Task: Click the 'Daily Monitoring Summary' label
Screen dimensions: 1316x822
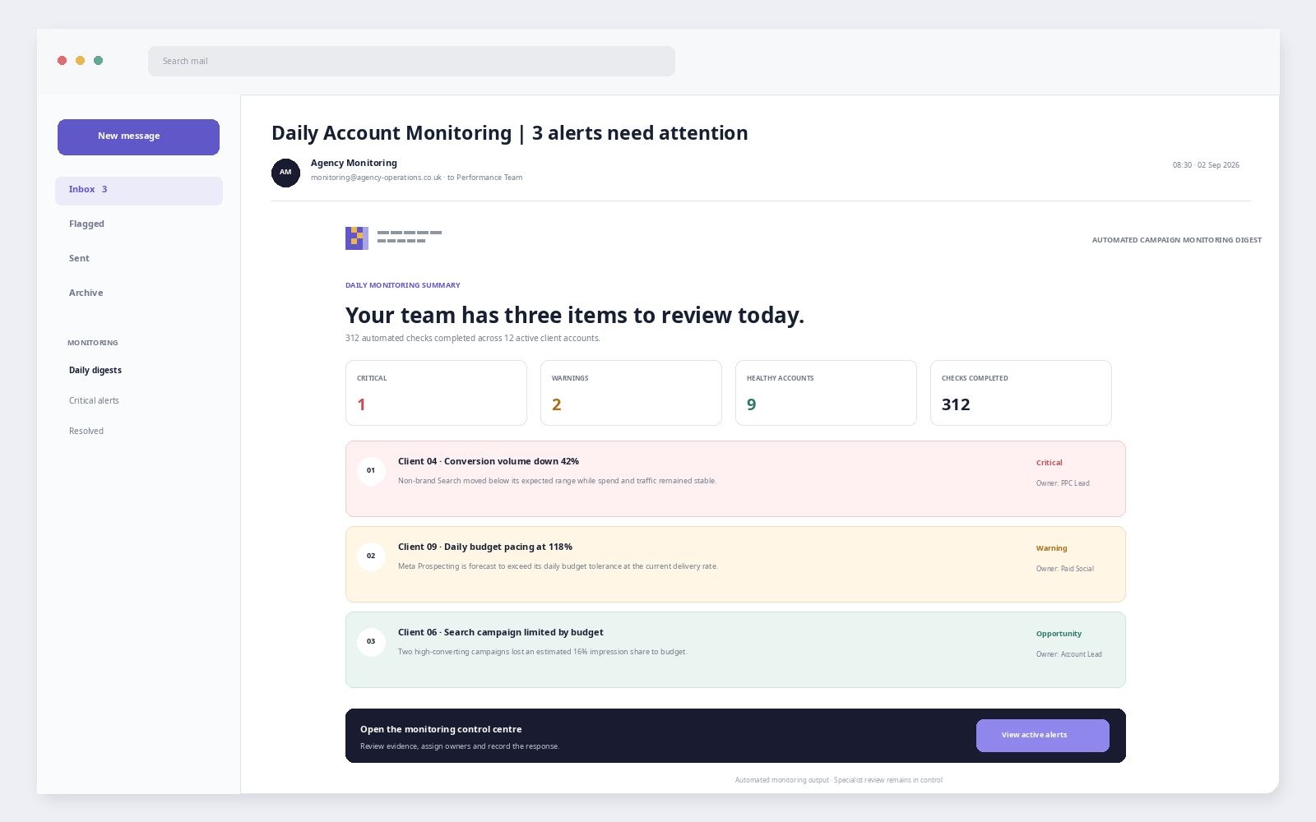Action: tap(403, 285)
